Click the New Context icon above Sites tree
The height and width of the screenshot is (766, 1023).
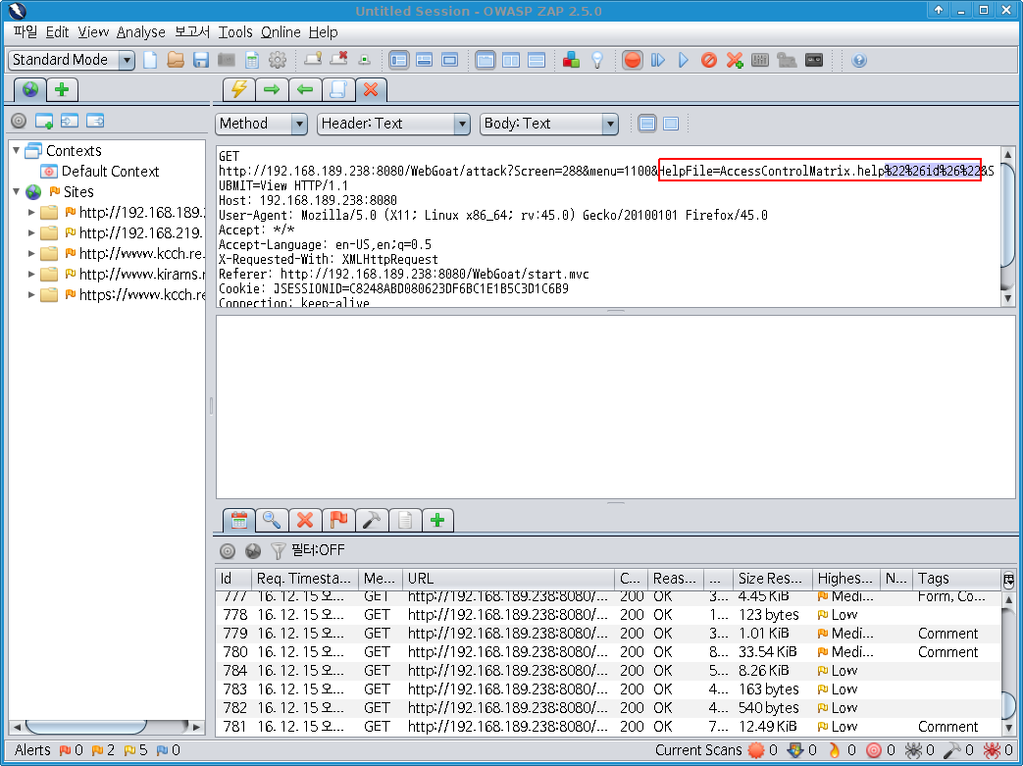(x=44, y=121)
